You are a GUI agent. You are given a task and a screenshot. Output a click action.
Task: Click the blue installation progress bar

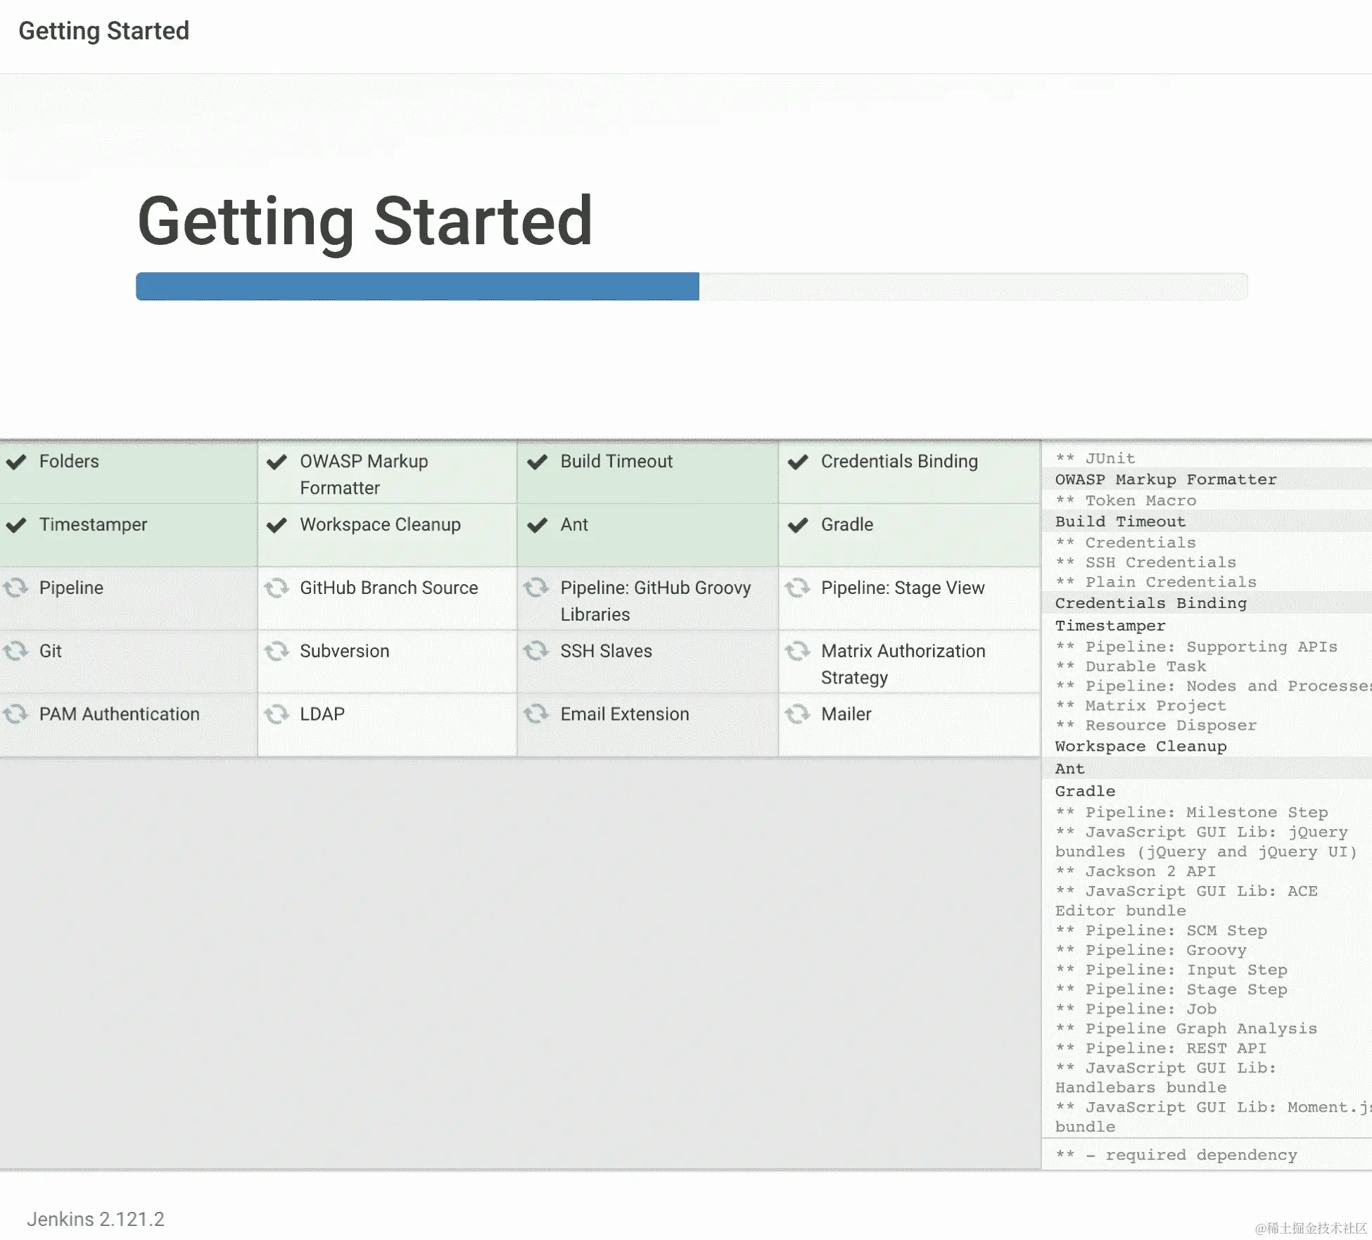pos(417,286)
